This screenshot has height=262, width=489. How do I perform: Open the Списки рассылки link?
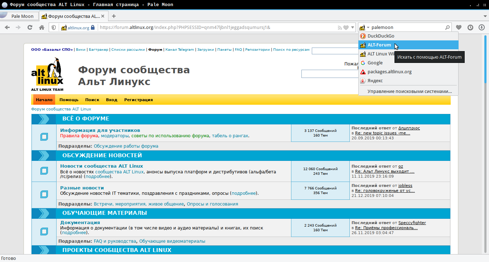click(x=128, y=50)
